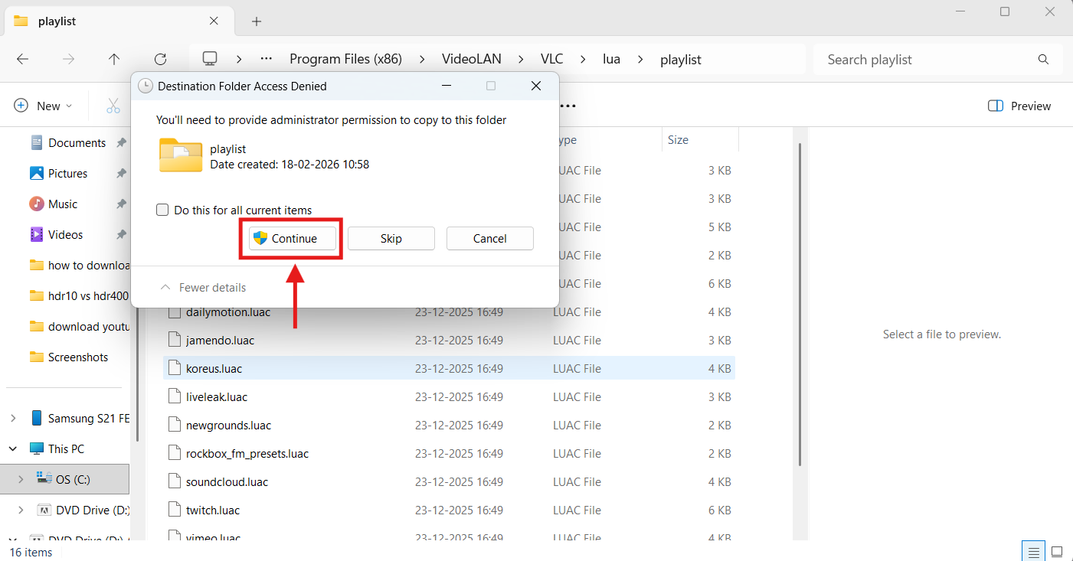
Task: Click Continue to grant administrator permission
Action: (x=291, y=238)
